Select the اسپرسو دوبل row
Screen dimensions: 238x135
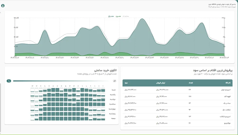[177, 90]
